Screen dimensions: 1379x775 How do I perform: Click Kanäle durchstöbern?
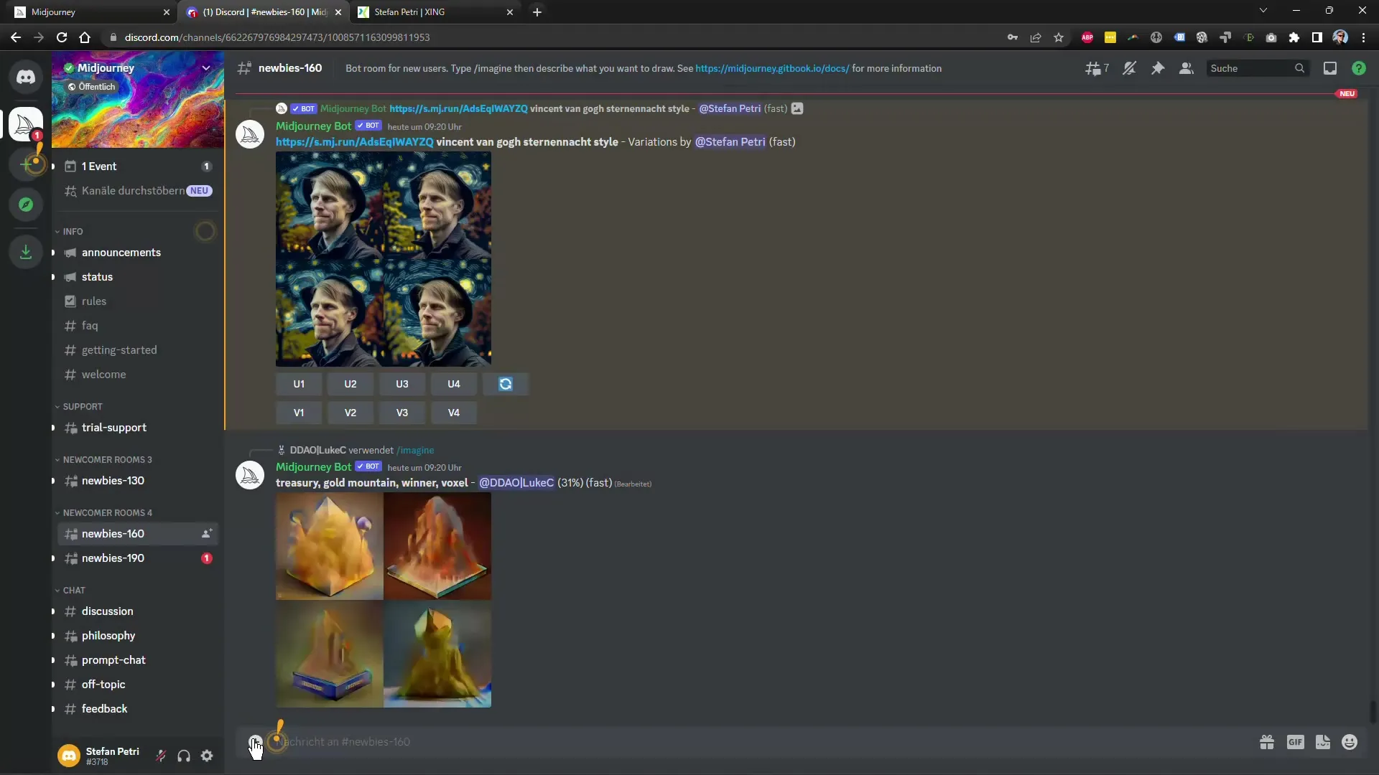[x=136, y=191]
